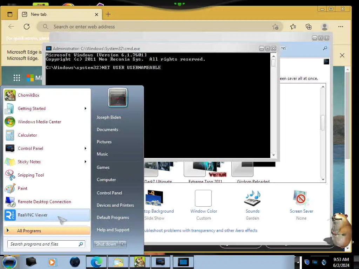Open Help and Support from Start menu
Viewport: 359px width, 269px height.
[113, 230]
